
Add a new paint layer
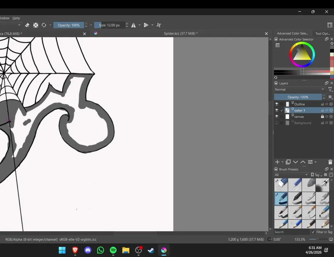(277, 162)
